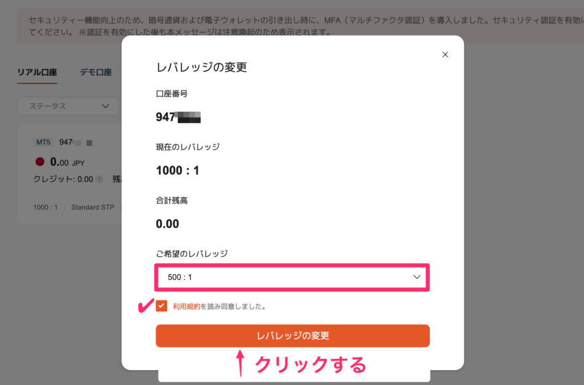Click the credit info exclamation icon
Image resolution: width=584 pixels, height=385 pixels.
(99, 179)
